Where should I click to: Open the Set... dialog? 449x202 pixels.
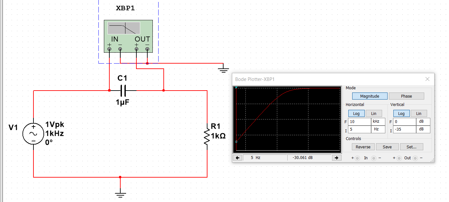click(411, 147)
